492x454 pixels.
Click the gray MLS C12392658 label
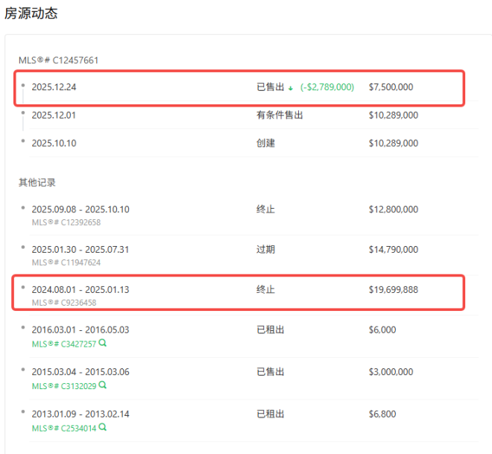66,222
